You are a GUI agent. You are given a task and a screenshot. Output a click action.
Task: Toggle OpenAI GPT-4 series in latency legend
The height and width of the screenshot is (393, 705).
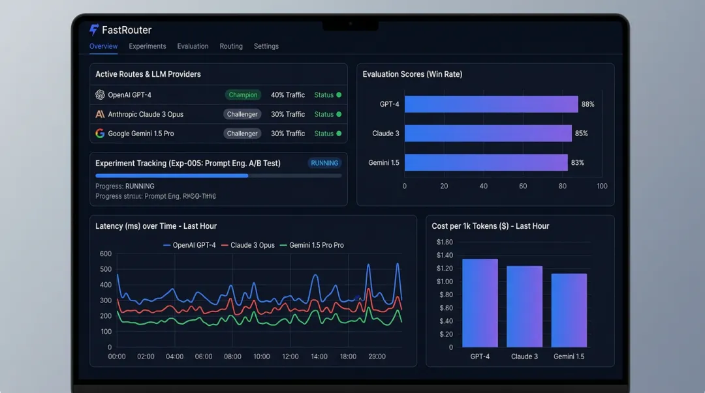pos(189,245)
